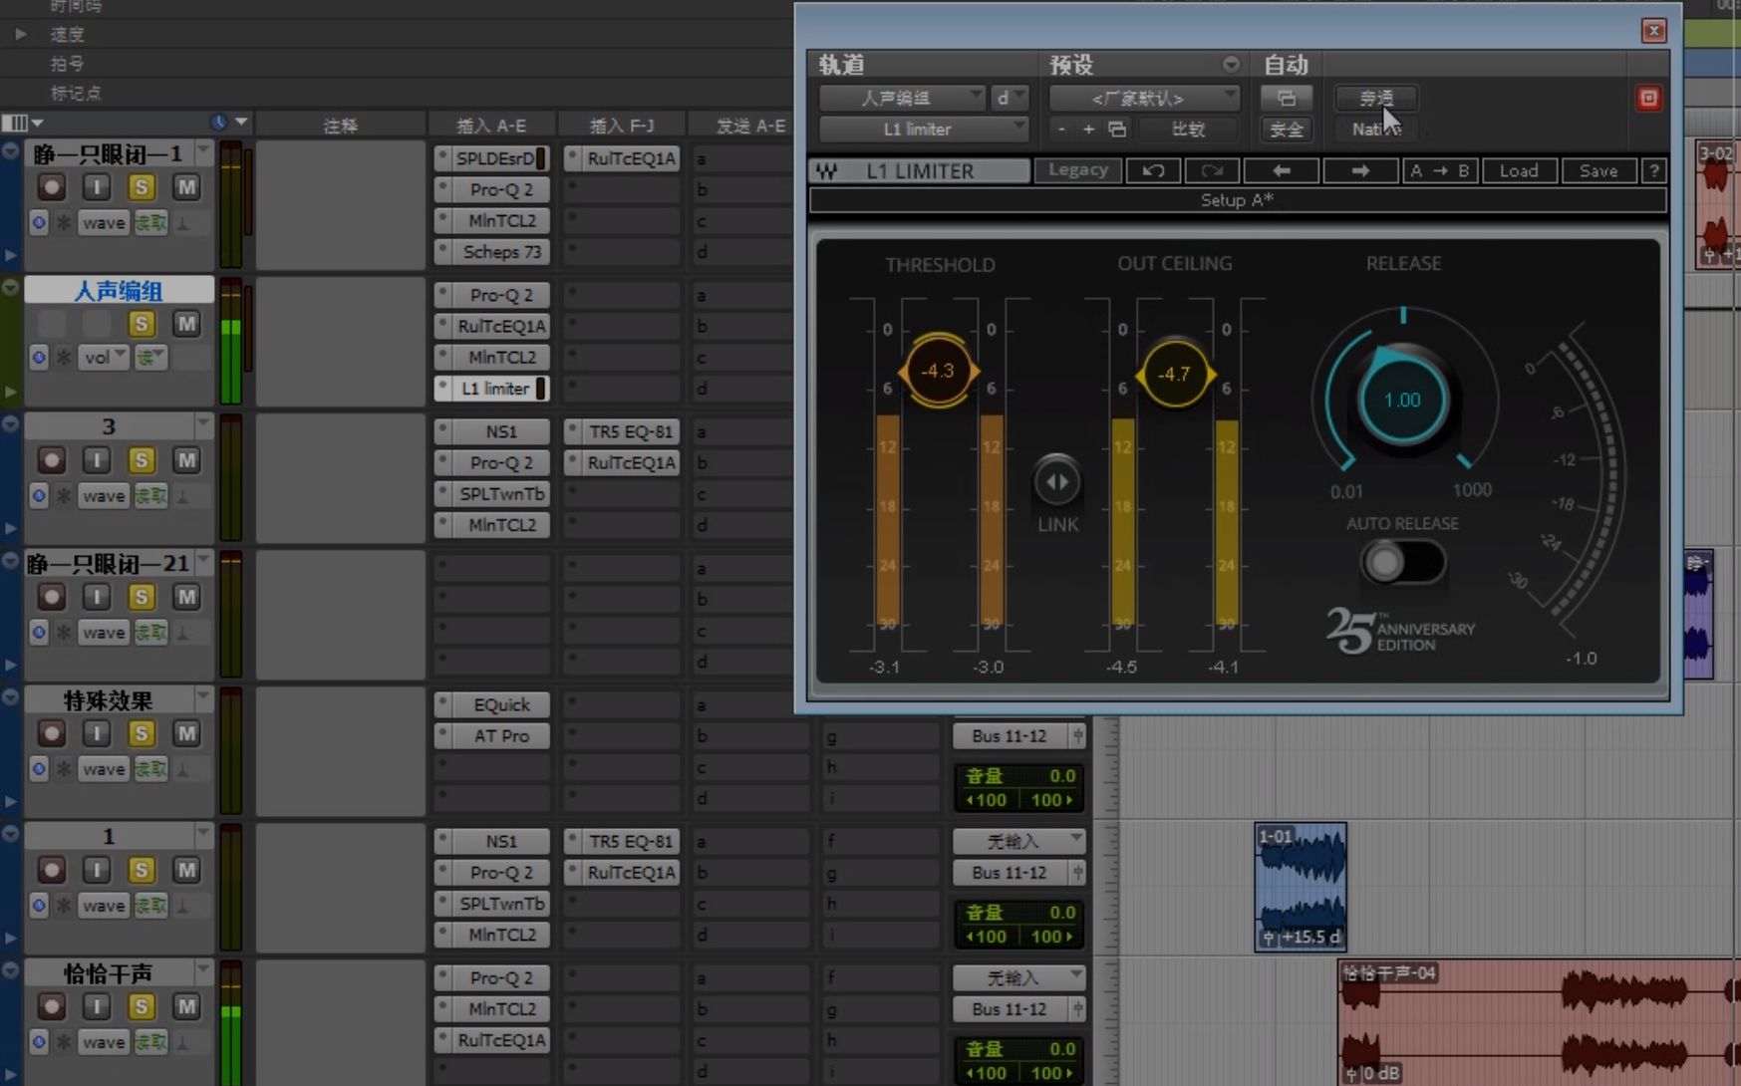Image resolution: width=1741 pixels, height=1086 pixels.
Task: Enable LINK between L1 threshold meters
Action: point(1055,481)
